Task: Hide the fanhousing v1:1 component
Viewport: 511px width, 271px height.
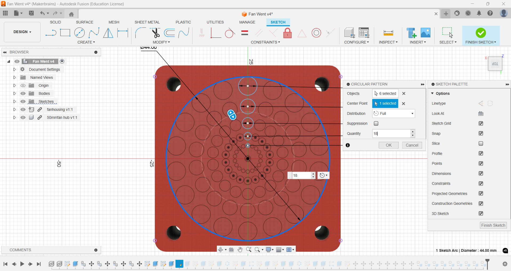Action: [23, 109]
